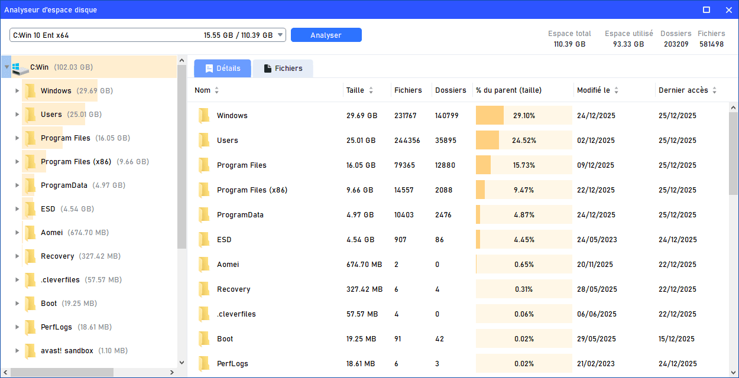Viewport: 739px width, 378px height.
Task: Collapse the C:Win root node
Action: click(x=7, y=67)
